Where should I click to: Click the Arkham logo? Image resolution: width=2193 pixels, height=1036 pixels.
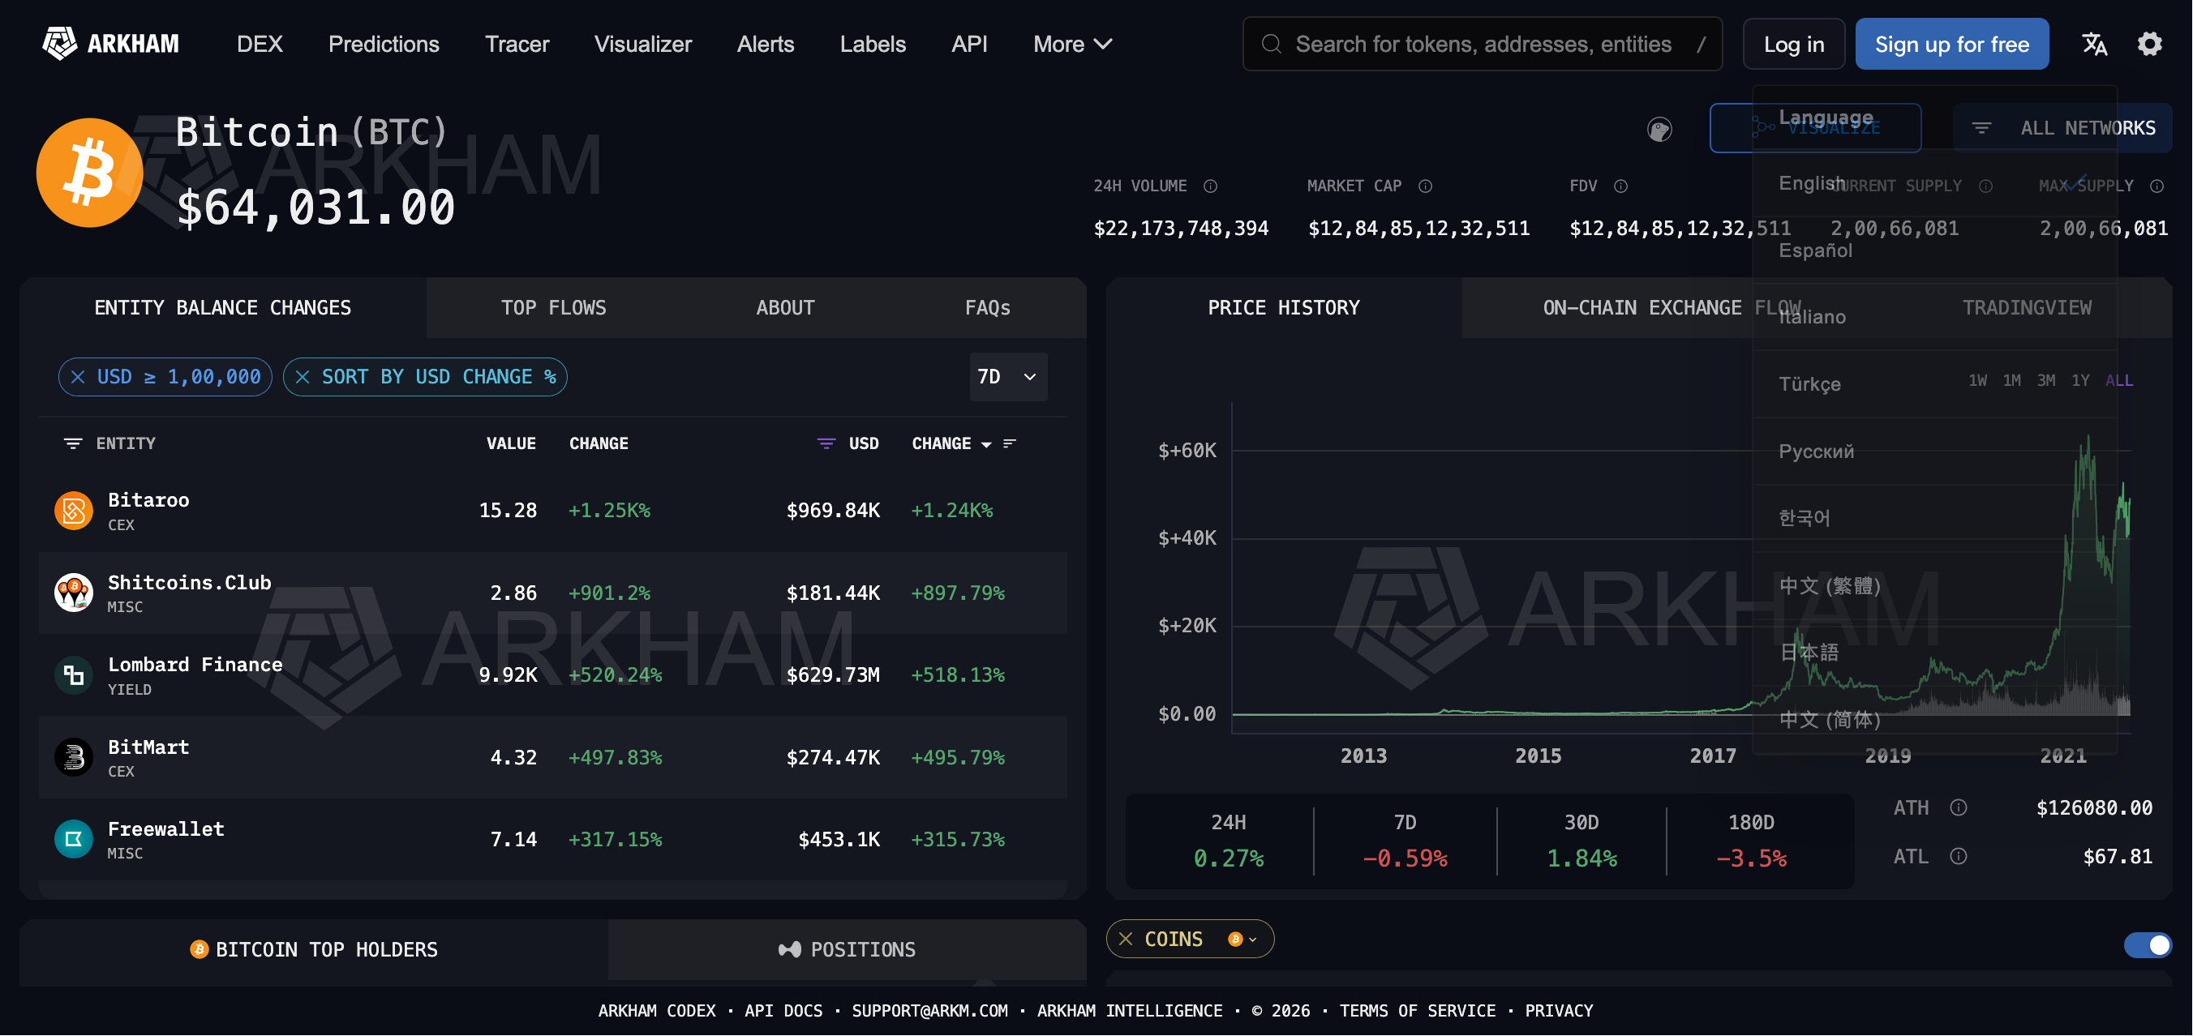[x=110, y=44]
